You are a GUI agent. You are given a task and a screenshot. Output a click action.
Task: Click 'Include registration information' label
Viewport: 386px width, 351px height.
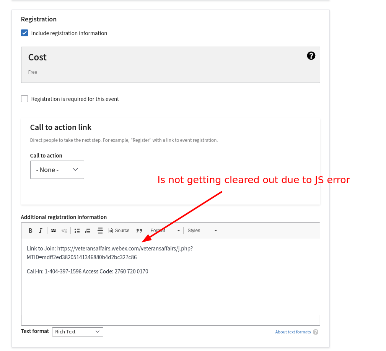coord(69,33)
